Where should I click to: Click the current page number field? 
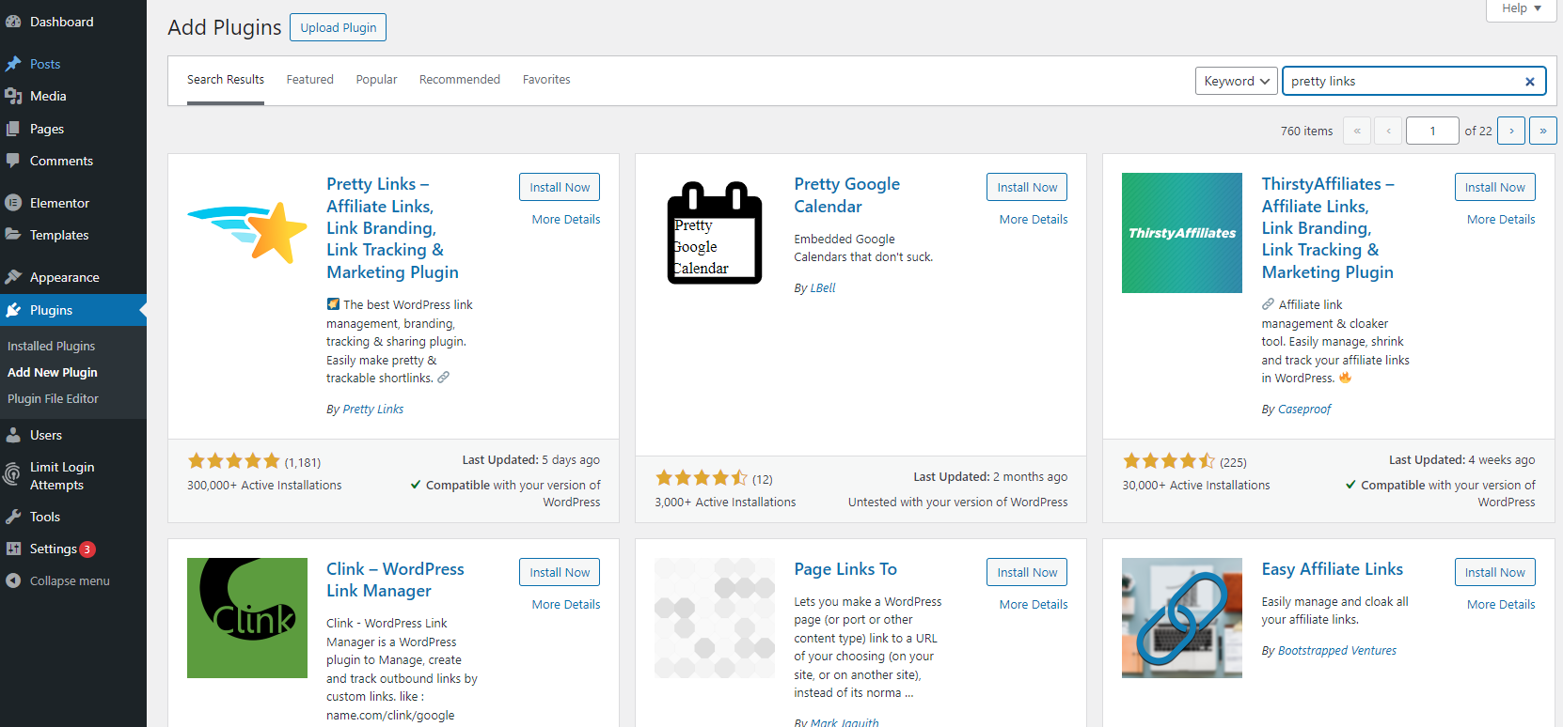1432,131
